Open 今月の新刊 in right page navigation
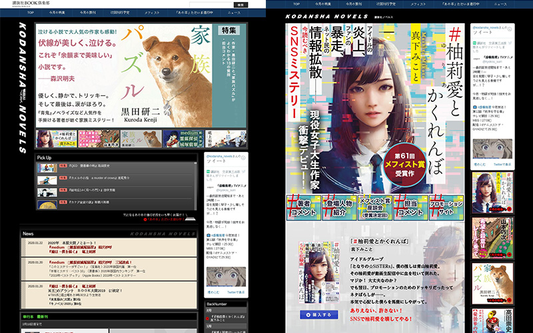 pos(354,4)
